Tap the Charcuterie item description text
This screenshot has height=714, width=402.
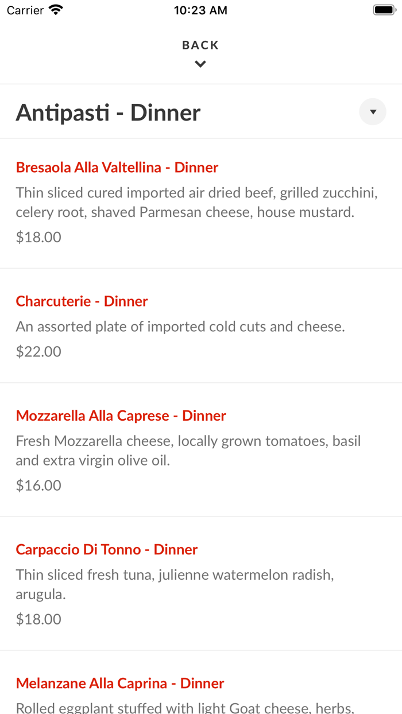pyautogui.click(x=180, y=326)
